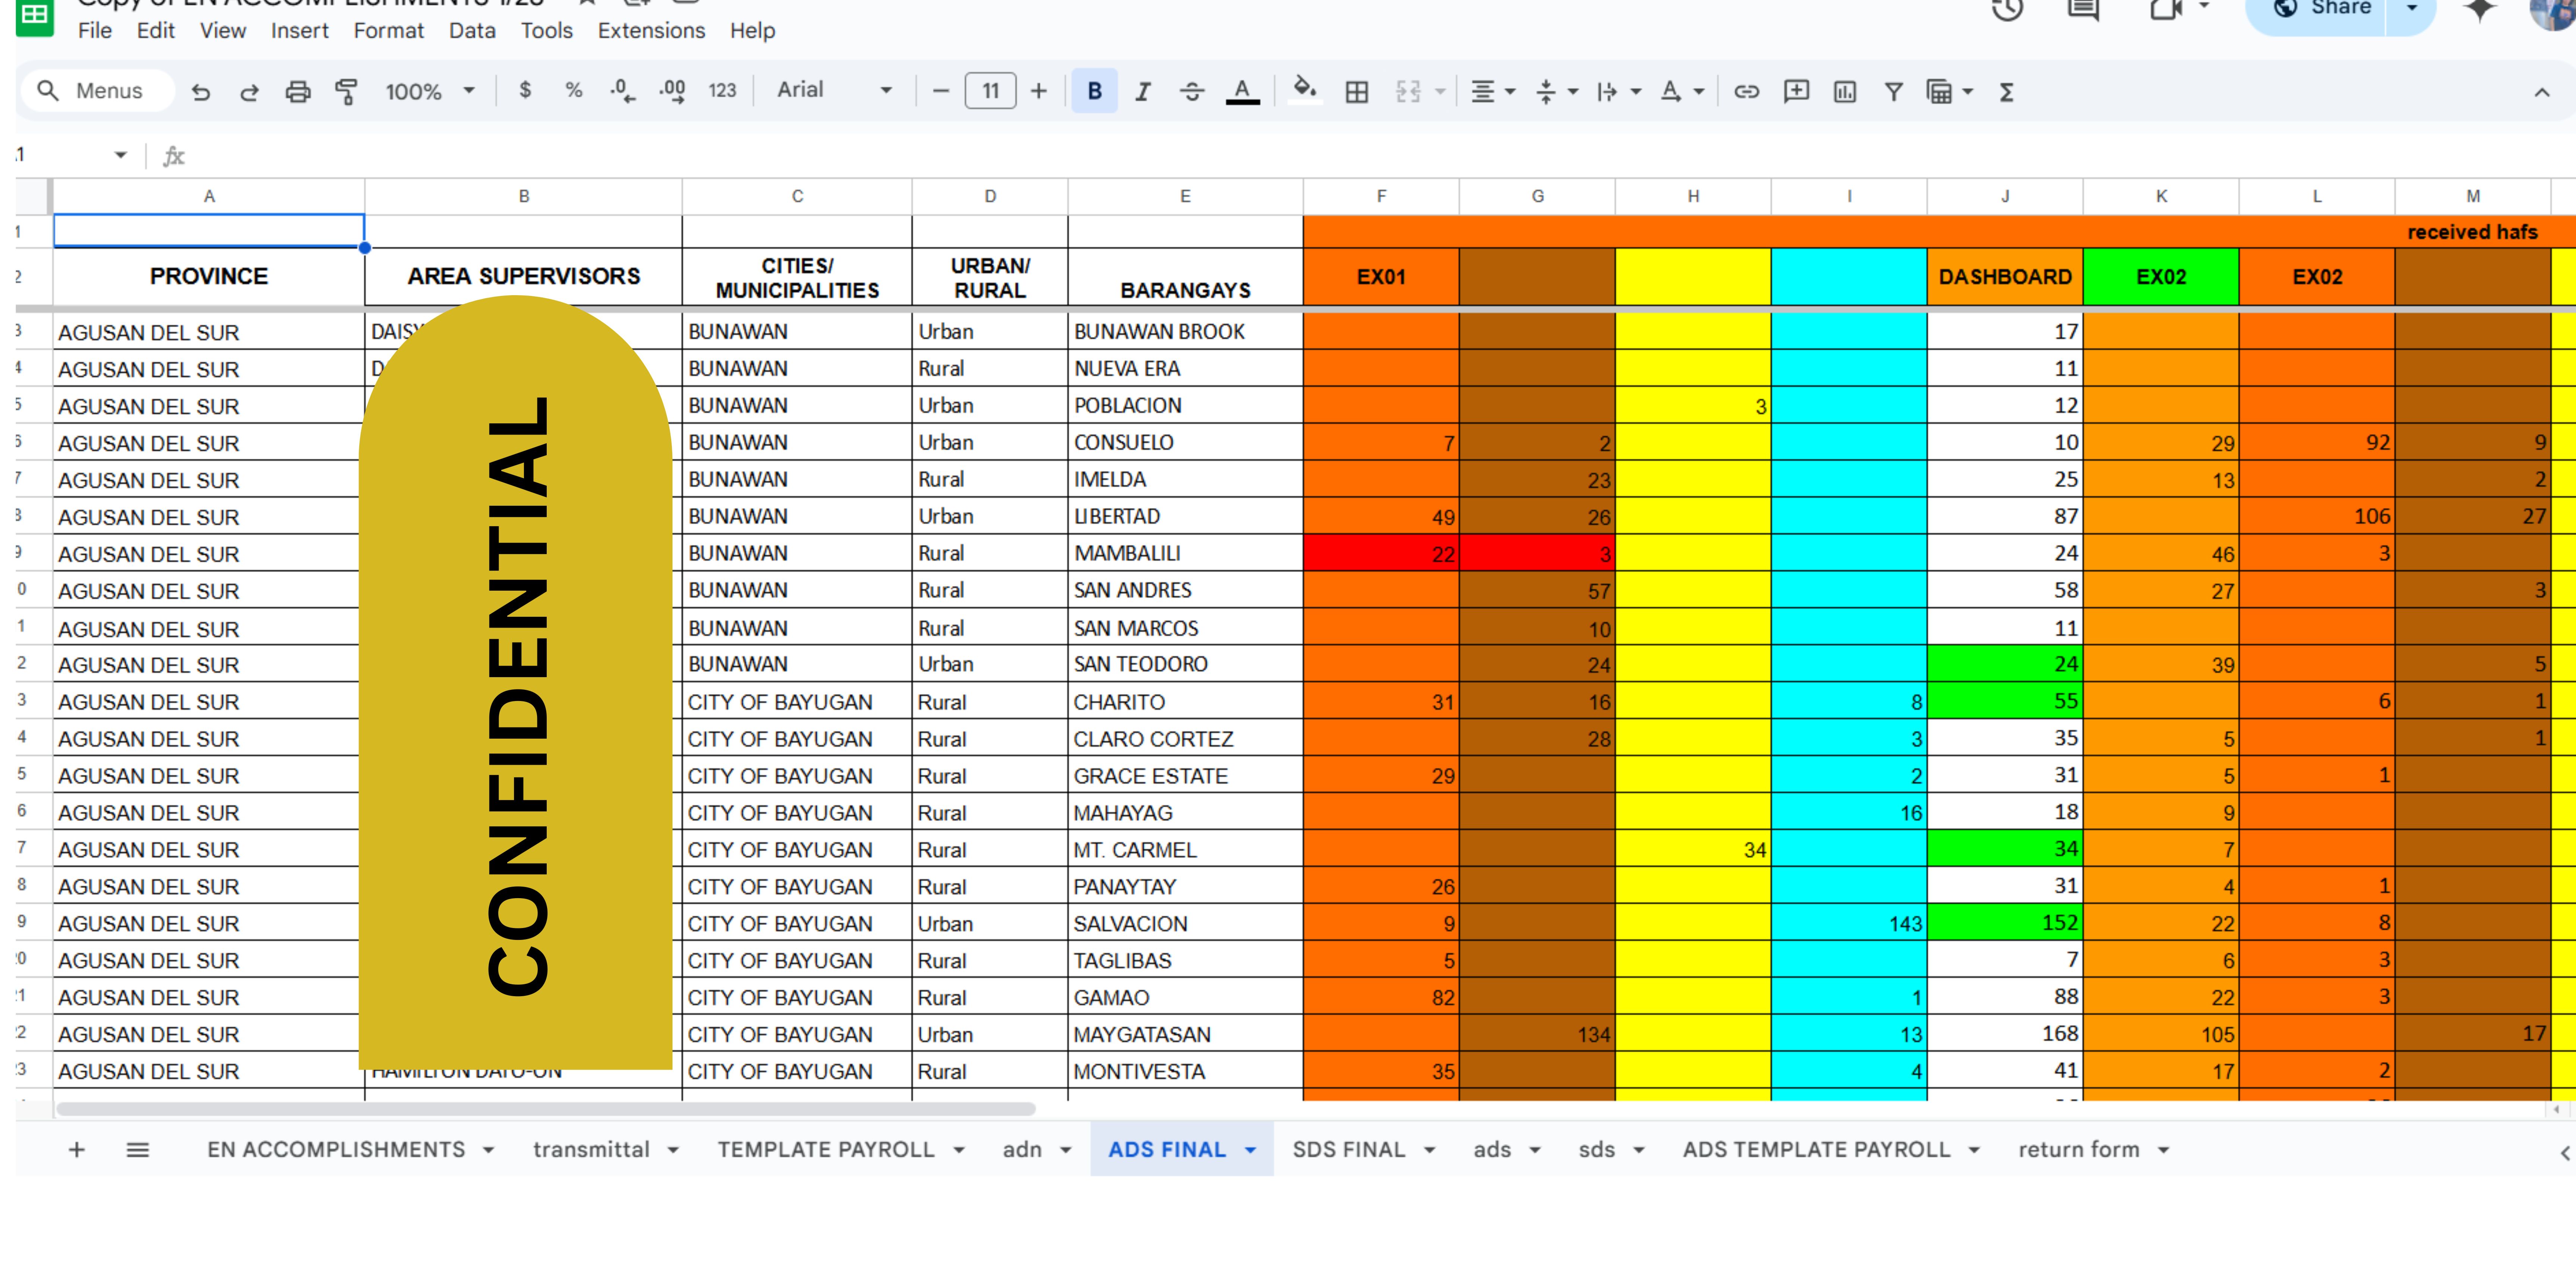The height and width of the screenshot is (1288, 2576).
Task: Open the Edit menu
Action: click(x=156, y=31)
